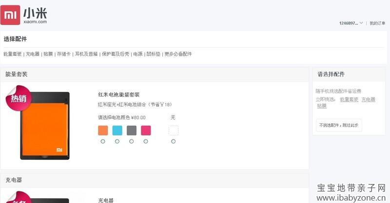Pick the empty 无 swatch box

point(174,130)
